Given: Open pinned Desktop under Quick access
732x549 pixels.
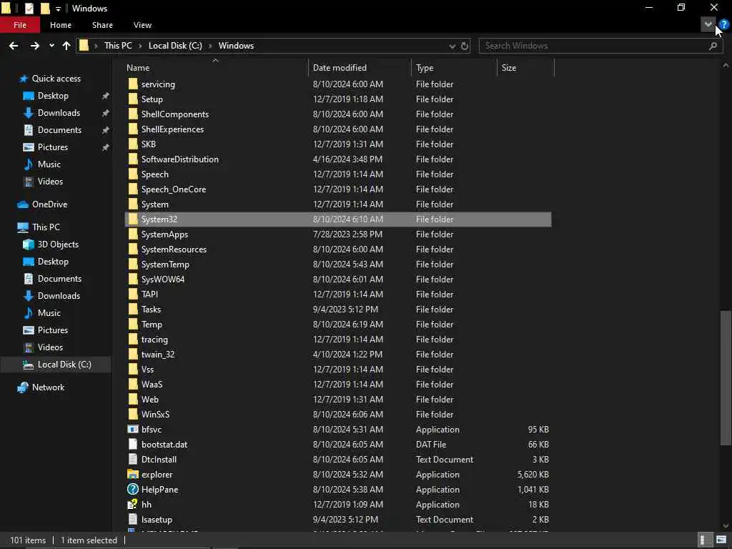Looking at the screenshot, I should pos(53,96).
